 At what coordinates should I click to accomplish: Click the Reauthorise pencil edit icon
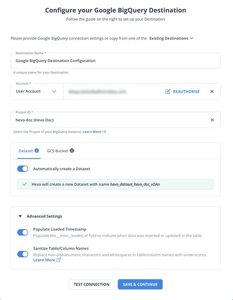(168, 92)
